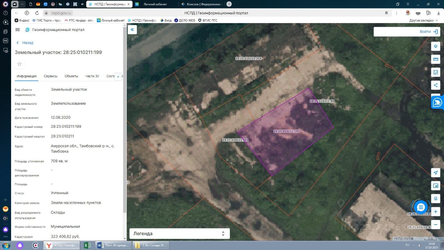
Task: Open the chat support bubble
Action: pos(421,207)
